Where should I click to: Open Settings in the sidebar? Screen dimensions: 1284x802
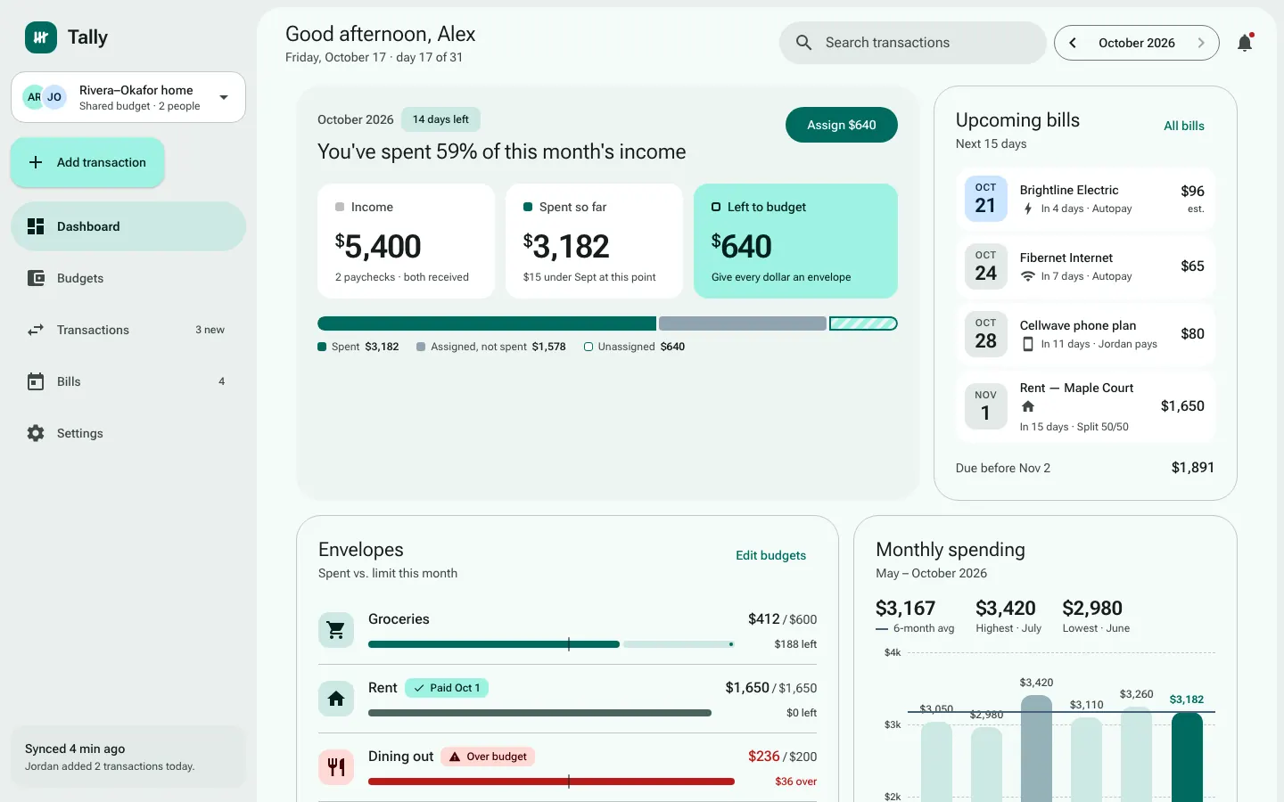[x=128, y=433]
